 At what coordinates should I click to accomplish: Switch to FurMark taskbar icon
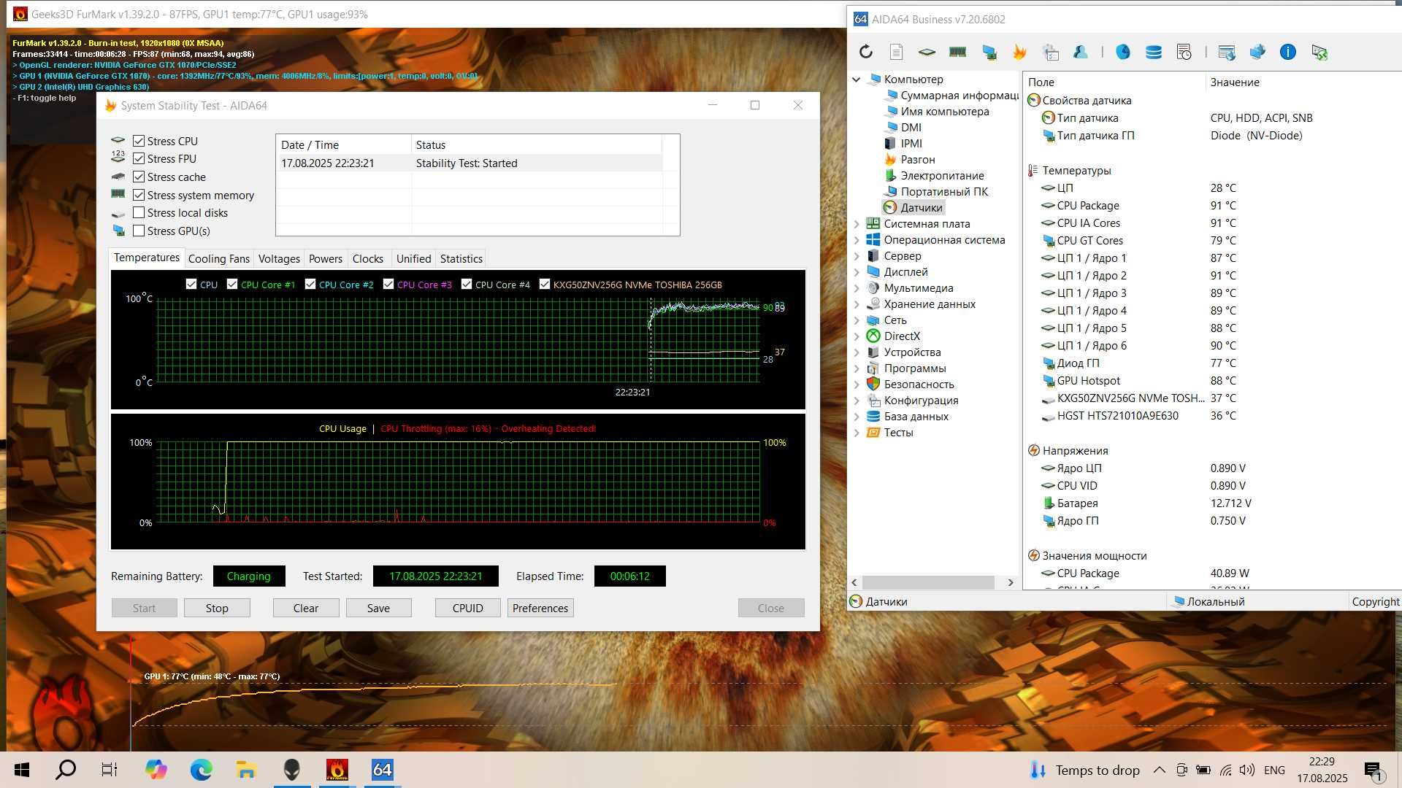337,770
